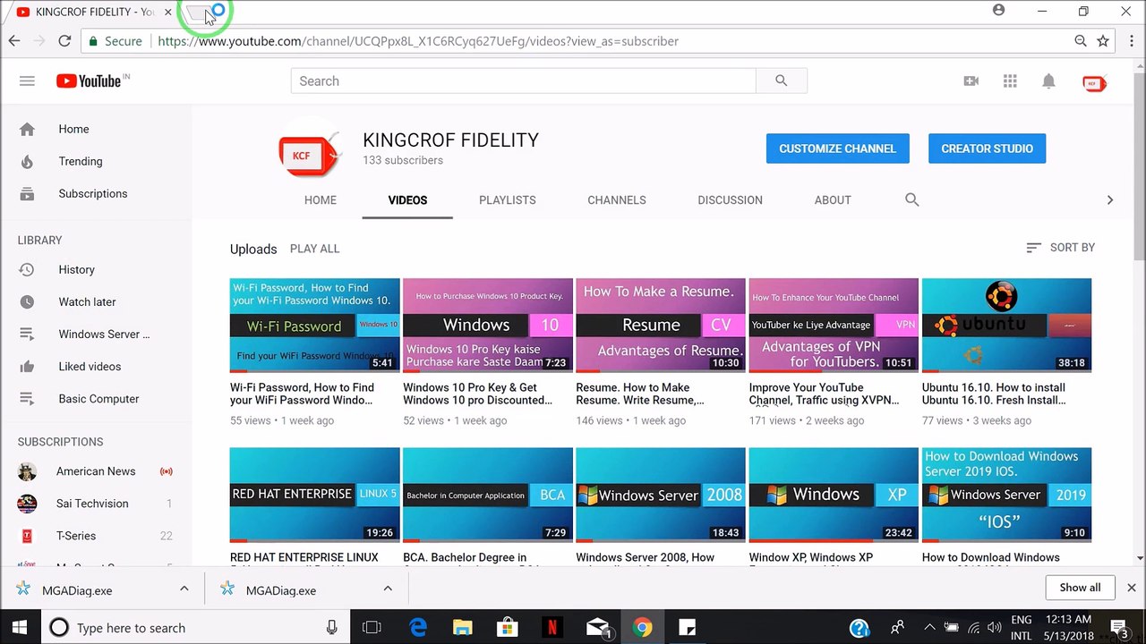
Task: Open the DISCUSSION tab
Action: [731, 200]
